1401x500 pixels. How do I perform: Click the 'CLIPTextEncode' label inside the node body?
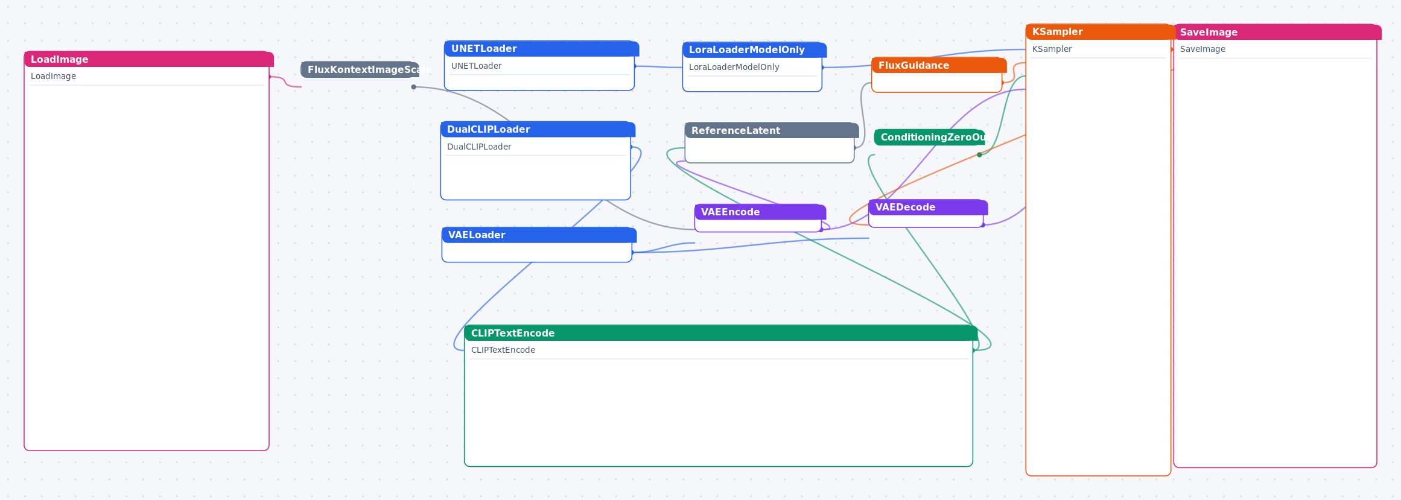pos(503,350)
